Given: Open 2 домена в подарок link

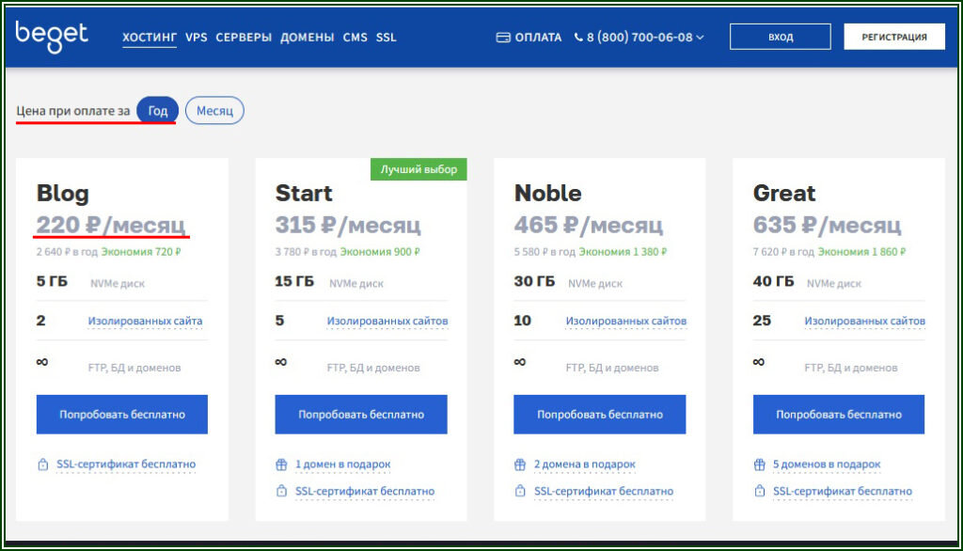Looking at the screenshot, I should tap(585, 464).
